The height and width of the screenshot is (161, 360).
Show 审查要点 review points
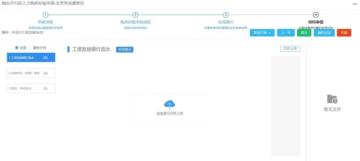(125, 50)
